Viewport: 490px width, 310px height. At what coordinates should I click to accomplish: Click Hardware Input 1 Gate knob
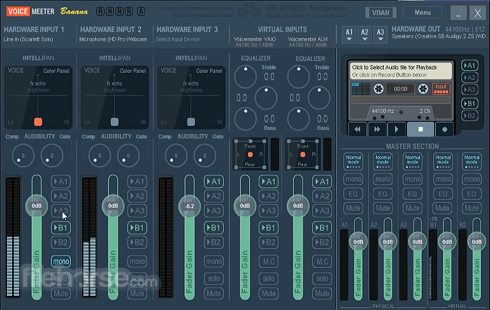tap(52, 156)
